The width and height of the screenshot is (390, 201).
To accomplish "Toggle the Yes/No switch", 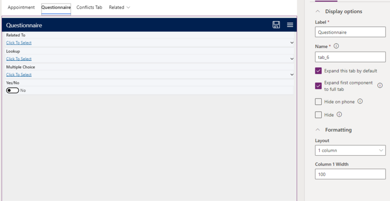I will [13, 91].
